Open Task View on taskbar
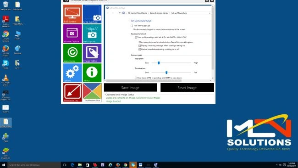 (65, 165)
